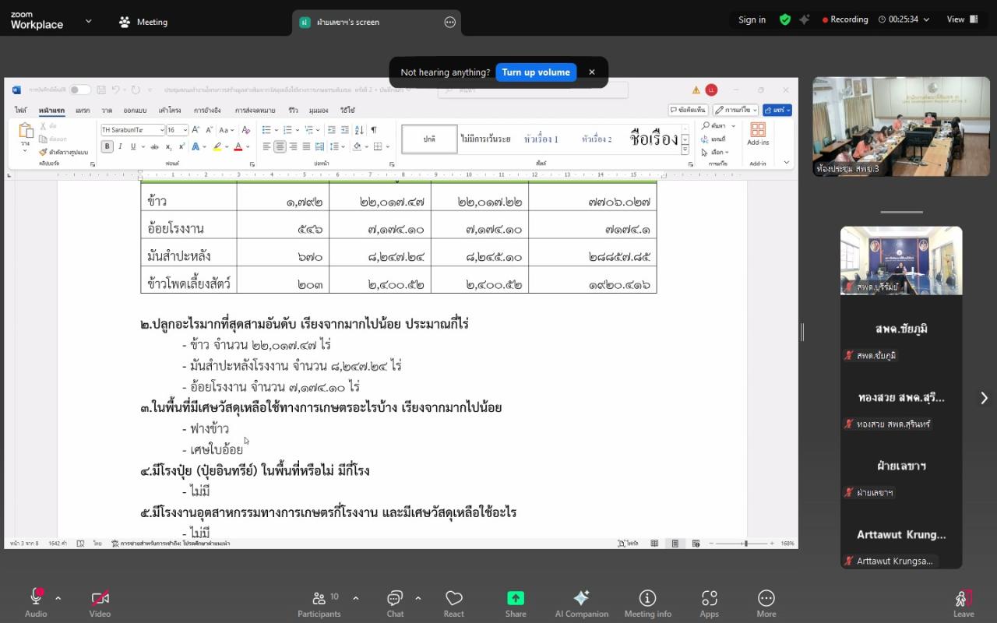Click the sort icon in the paragraph group

(359, 130)
